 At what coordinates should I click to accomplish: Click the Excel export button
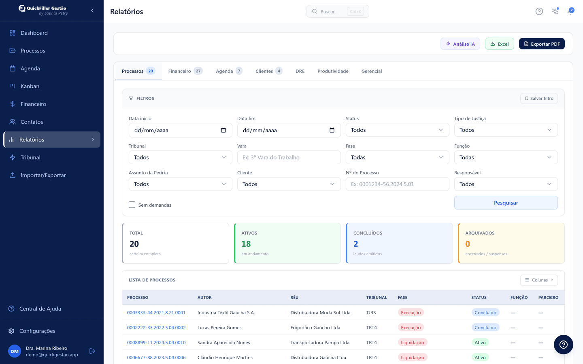coord(500,44)
